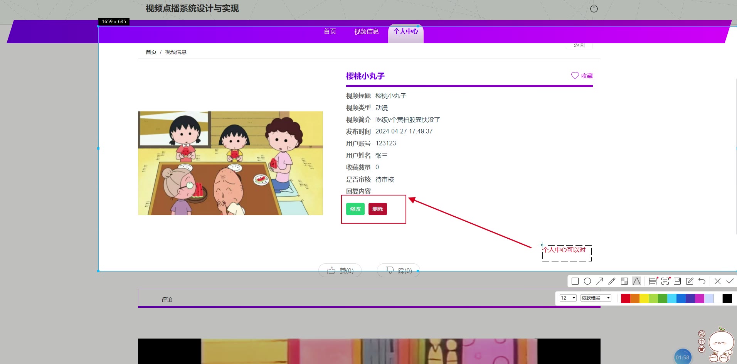
Task: Pick the white color swatch
Action: [718, 298]
